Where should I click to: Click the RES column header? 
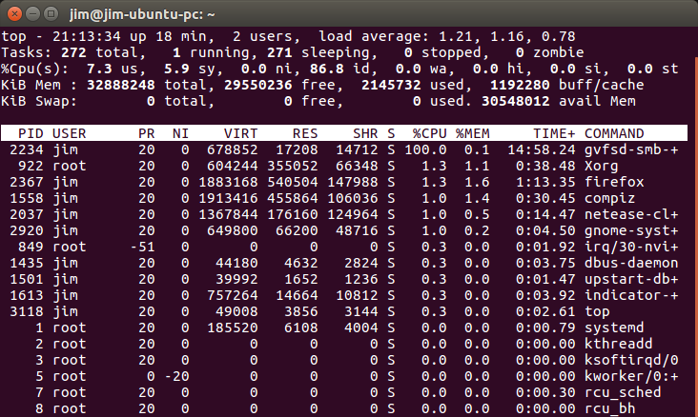coord(305,133)
